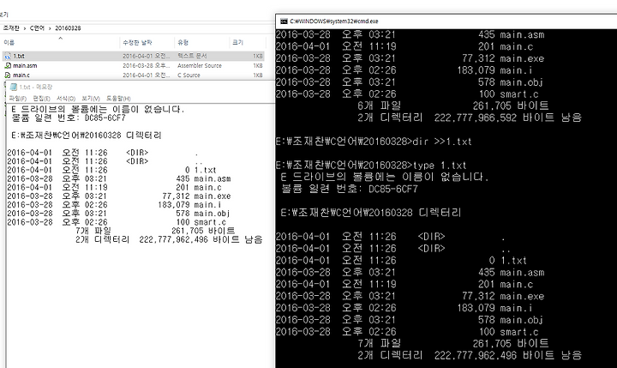Open the 서식(O) menu in Notepad
The height and width of the screenshot is (368, 617).
click(x=66, y=99)
